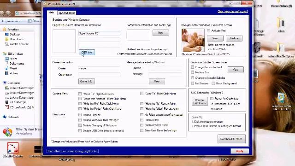The width and height of the screenshot is (295, 166).
Task: Tick the No Shadow checkbox
Action: [193, 83]
